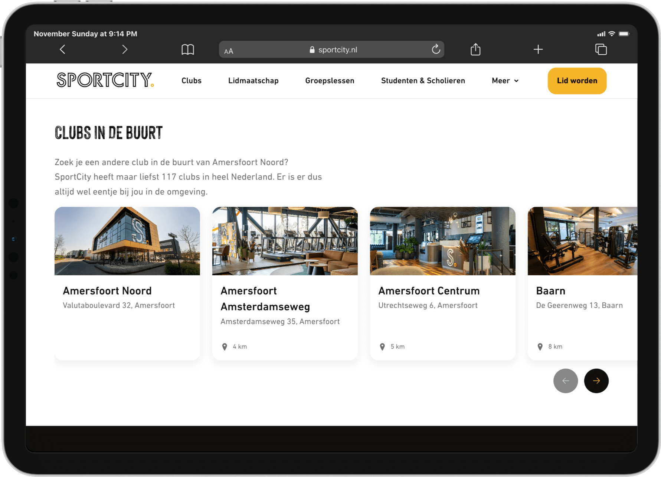Click the previous carousel arrow button
Screen dimensions: 661x477
point(566,381)
